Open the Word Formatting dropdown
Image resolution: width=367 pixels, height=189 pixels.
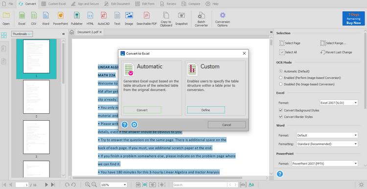327,144
